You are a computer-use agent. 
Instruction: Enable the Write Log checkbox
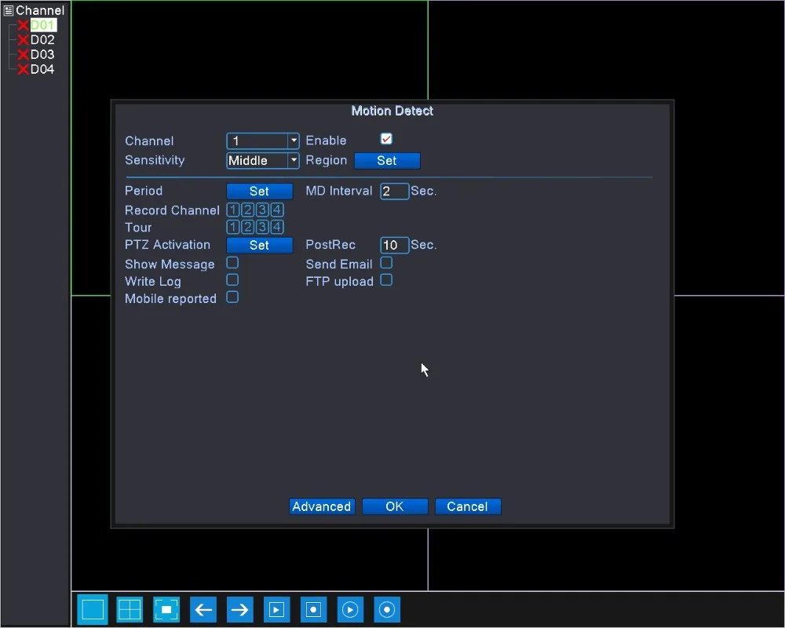pos(232,280)
